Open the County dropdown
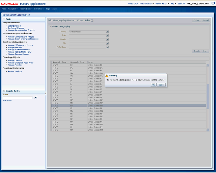 pyautogui.click(x=107, y=40)
